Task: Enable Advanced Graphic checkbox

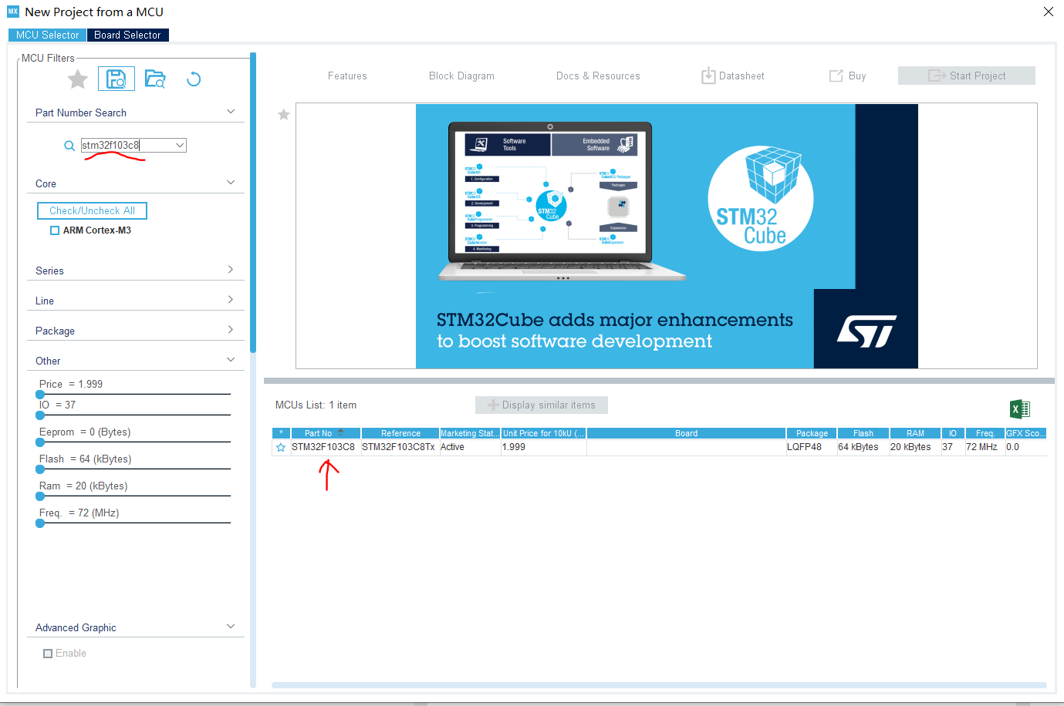Action: (x=48, y=654)
